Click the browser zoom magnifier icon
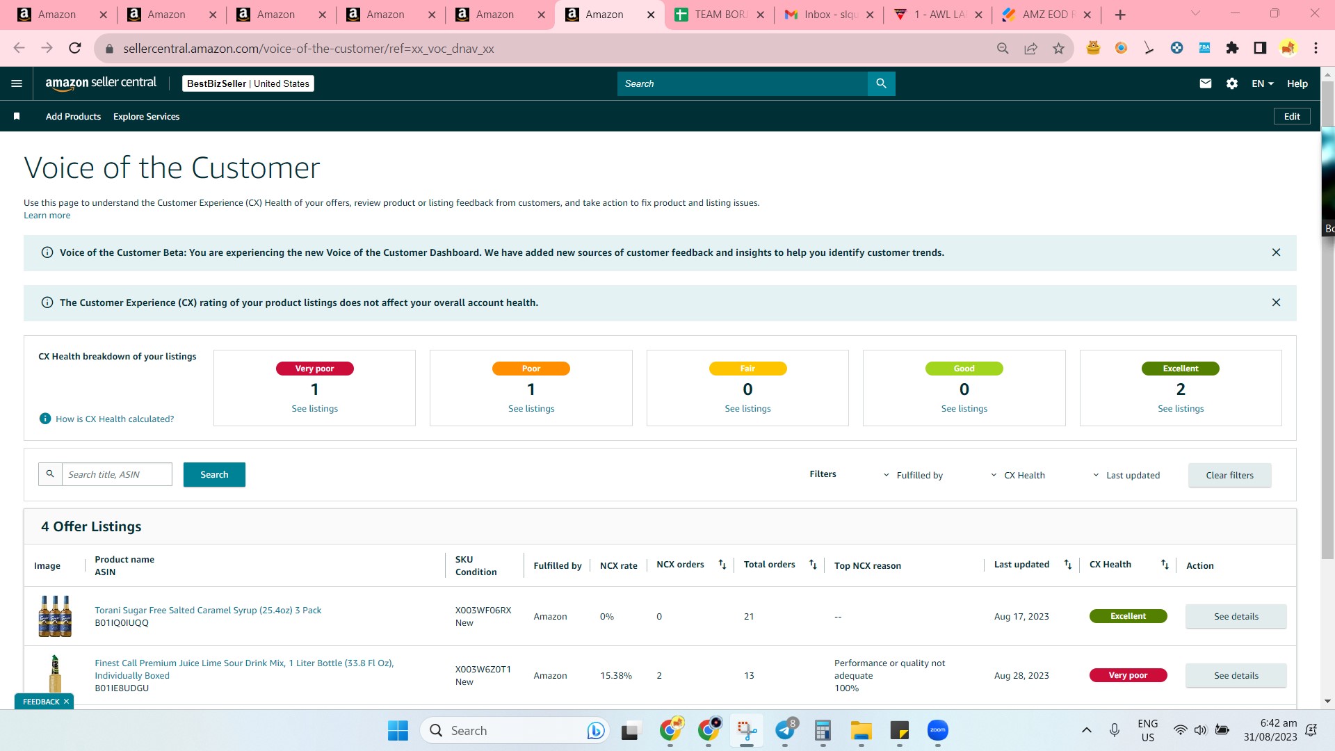The width and height of the screenshot is (1335, 751). (1003, 49)
